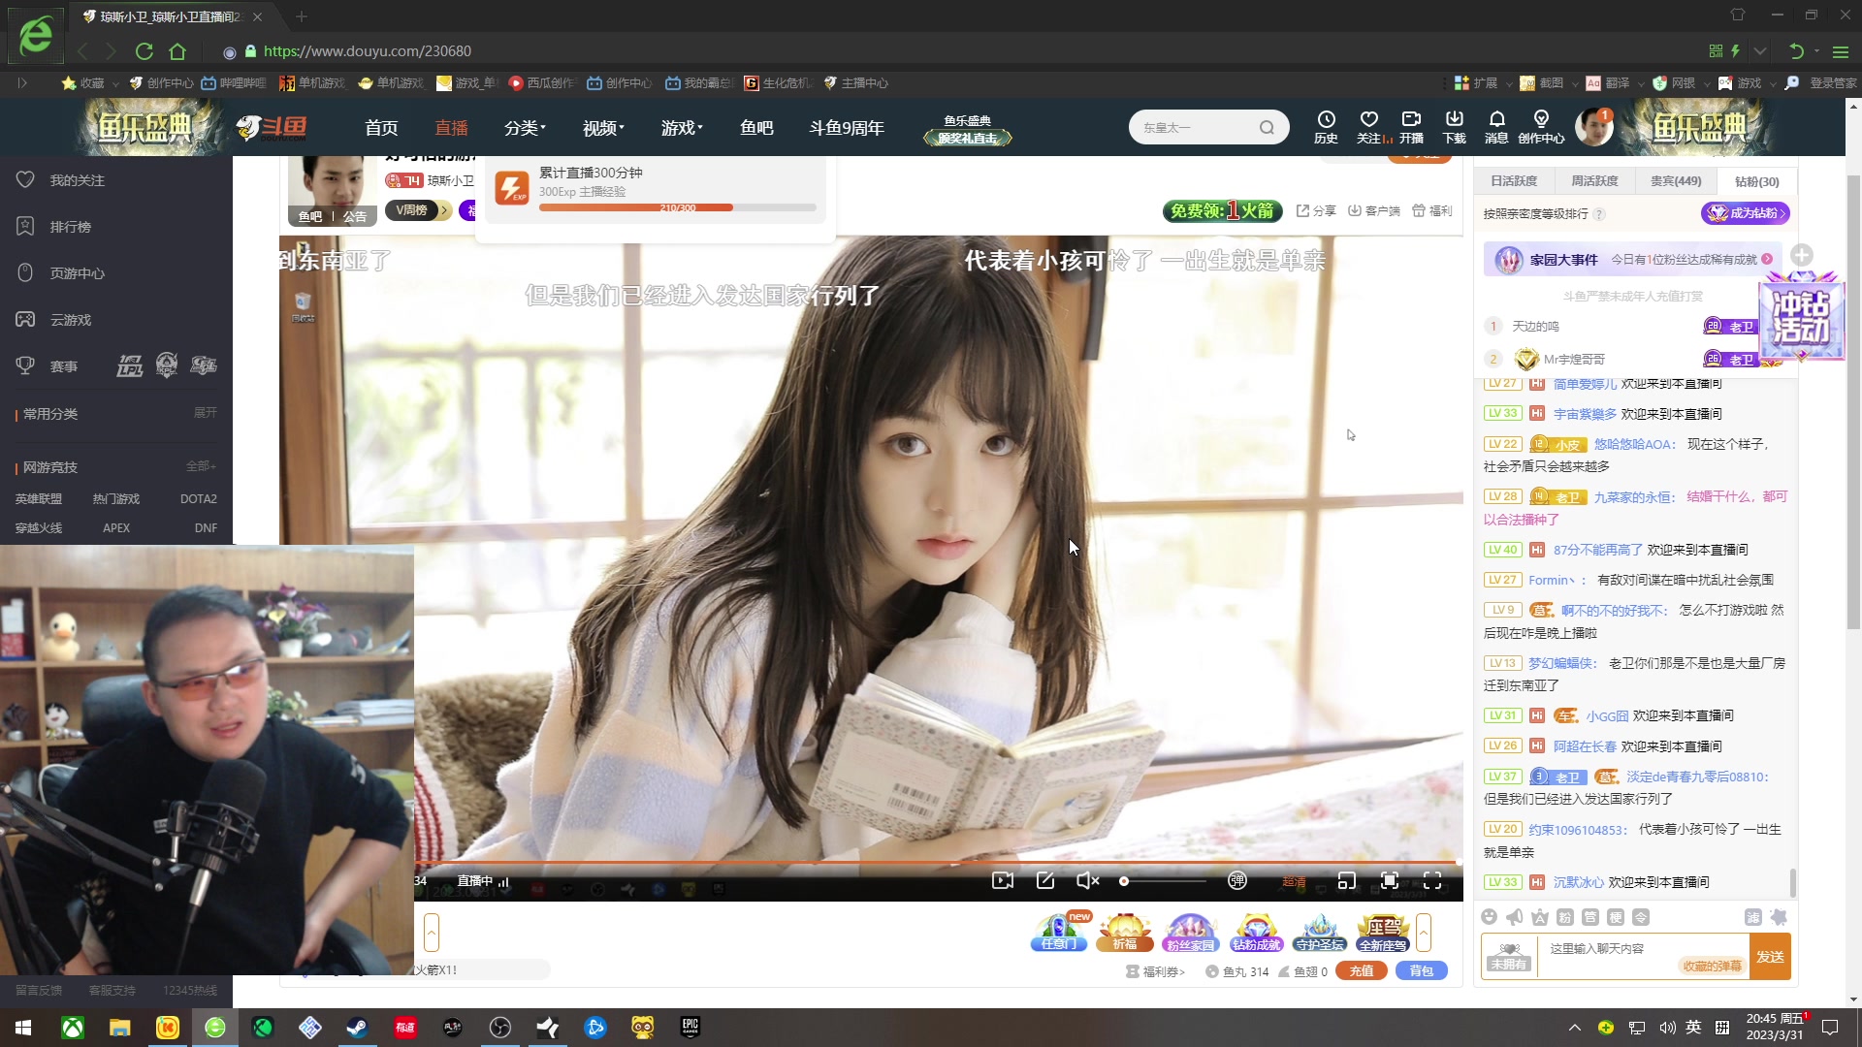Select the 鱼吧 menu item
This screenshot has width=1862, height=1047.
pos(756,127)
